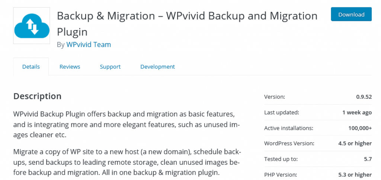Click the paragraph starting with Migrate a copy

pos(127,162)
